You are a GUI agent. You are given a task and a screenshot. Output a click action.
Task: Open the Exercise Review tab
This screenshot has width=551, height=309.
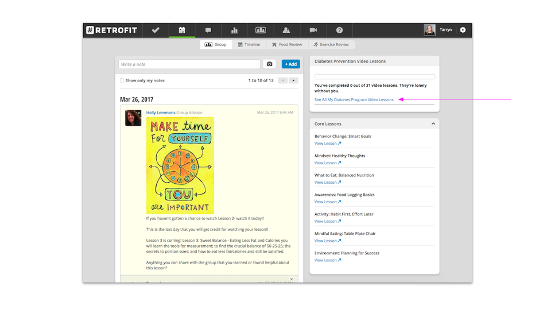tap(331, 45)
